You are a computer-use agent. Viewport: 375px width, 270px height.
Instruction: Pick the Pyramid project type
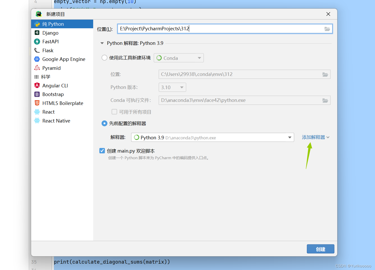62,68
